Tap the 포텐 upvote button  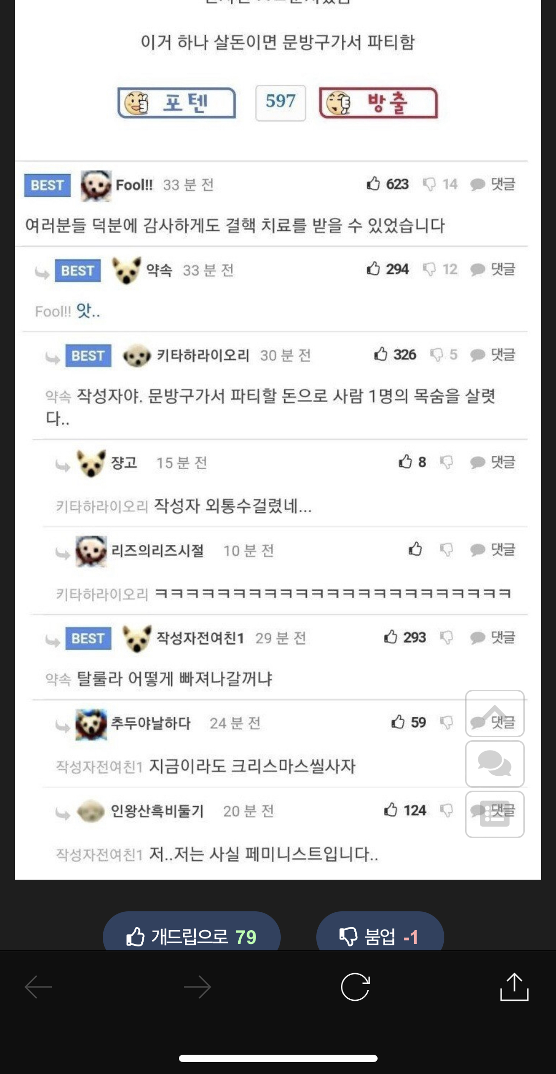click(x=176, y=103)
